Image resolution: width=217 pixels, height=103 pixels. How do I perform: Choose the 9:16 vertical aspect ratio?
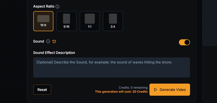click(x=66, y=21)
